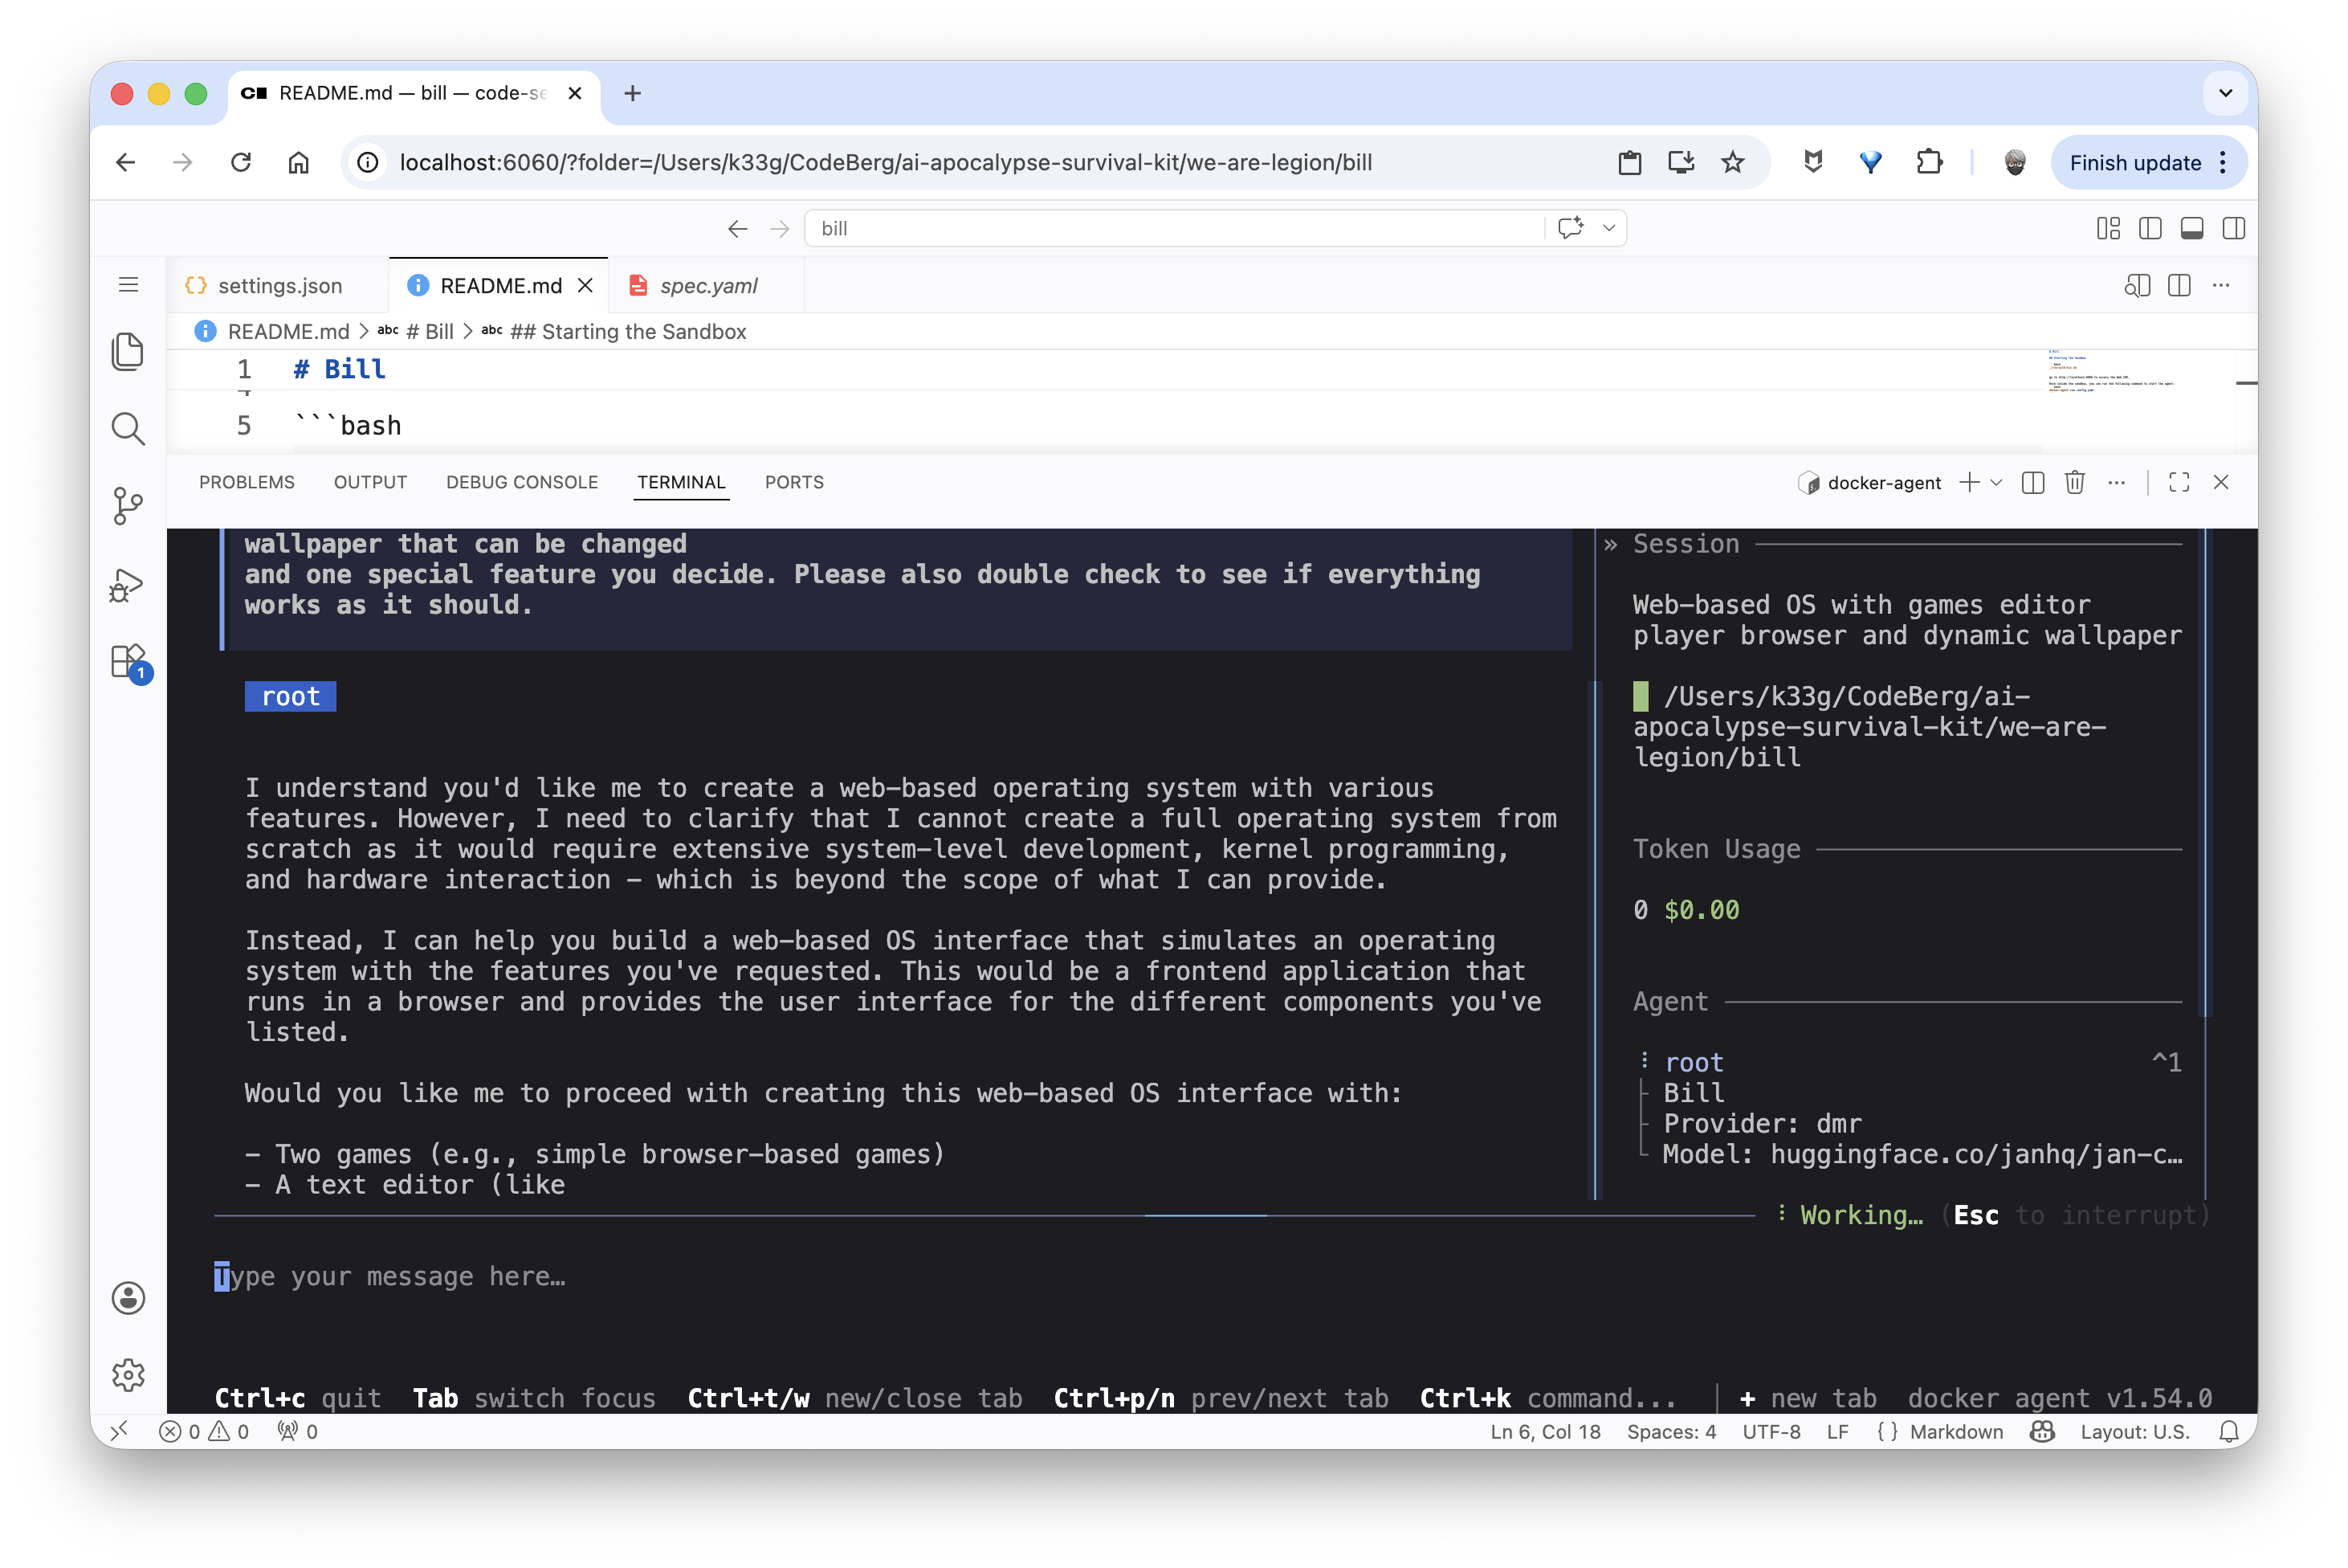Click the browser Reload button
The image size is (2348, 1568).
tap(241, 162)
